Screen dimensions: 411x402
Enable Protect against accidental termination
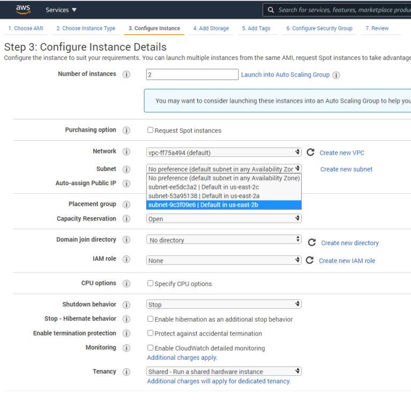click(150, 333)
